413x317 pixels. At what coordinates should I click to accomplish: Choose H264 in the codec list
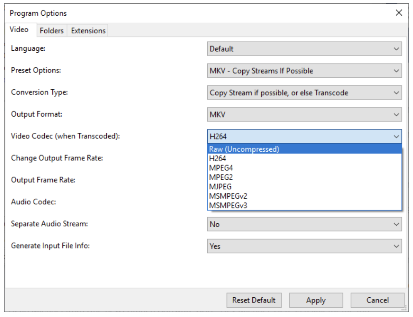(x=304, y=158)
